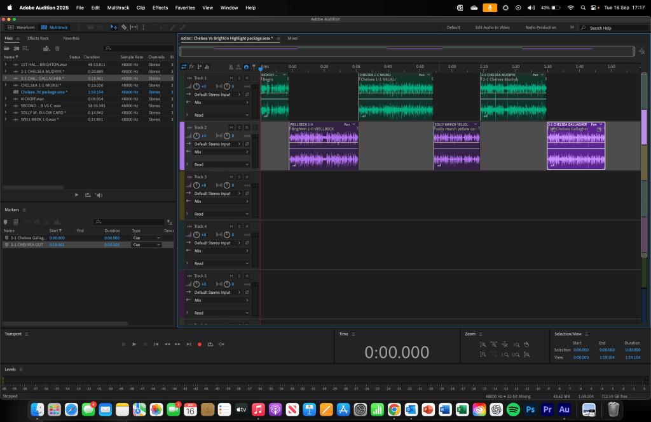Viewport: 651px width, 422px height.
Task: Mute Track 1
Action: click(231, 78)
